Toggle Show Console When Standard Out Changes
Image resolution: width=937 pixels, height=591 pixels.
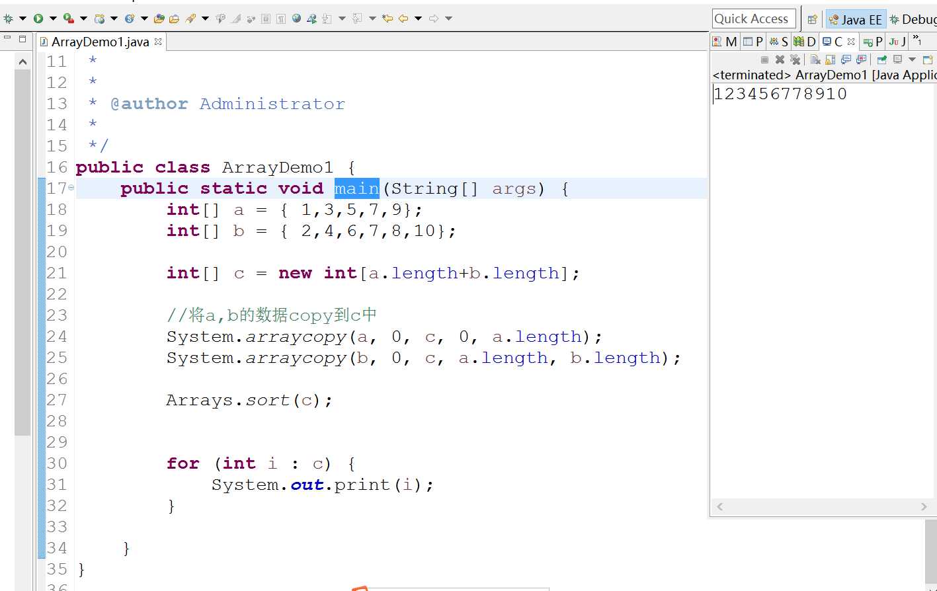tap(846, 60)
